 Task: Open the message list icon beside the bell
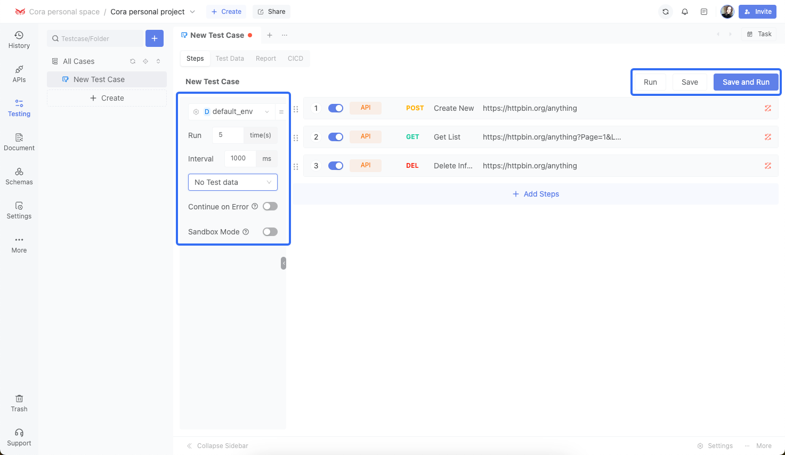(x=704, y=12)
